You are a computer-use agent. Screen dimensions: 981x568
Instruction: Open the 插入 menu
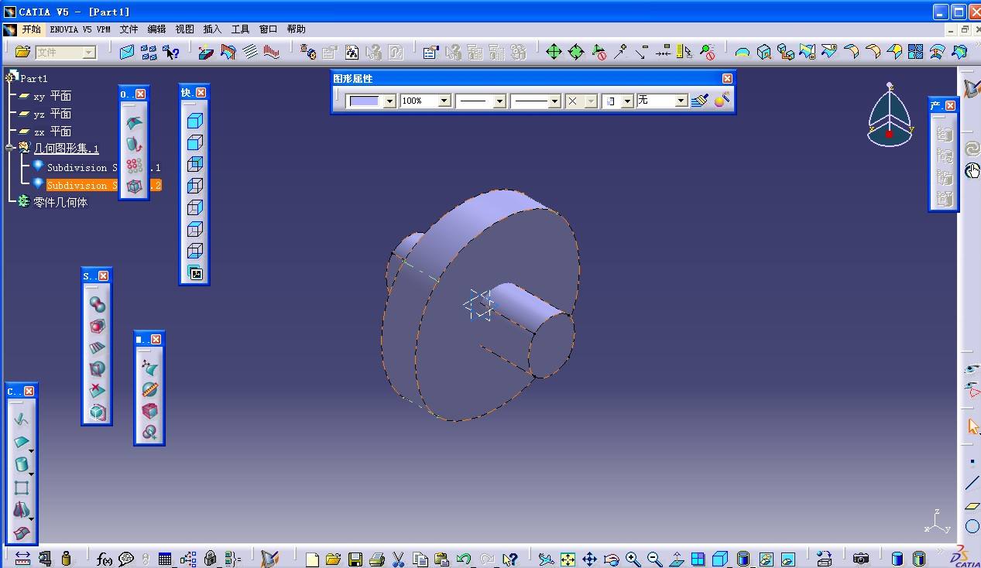coord(212,29)
